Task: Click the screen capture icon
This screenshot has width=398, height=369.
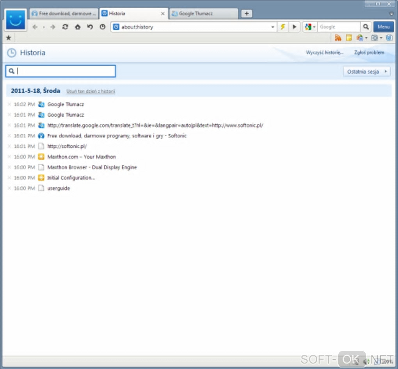Action: (375, 38)
